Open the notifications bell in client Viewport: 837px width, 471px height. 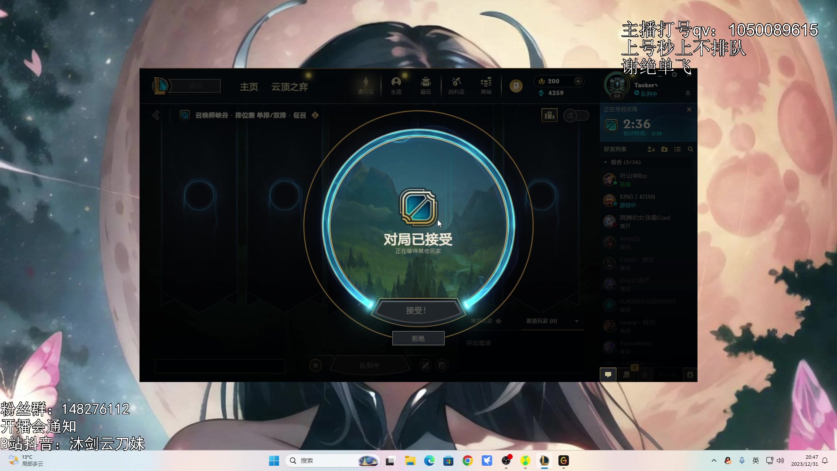pos(688,93)
